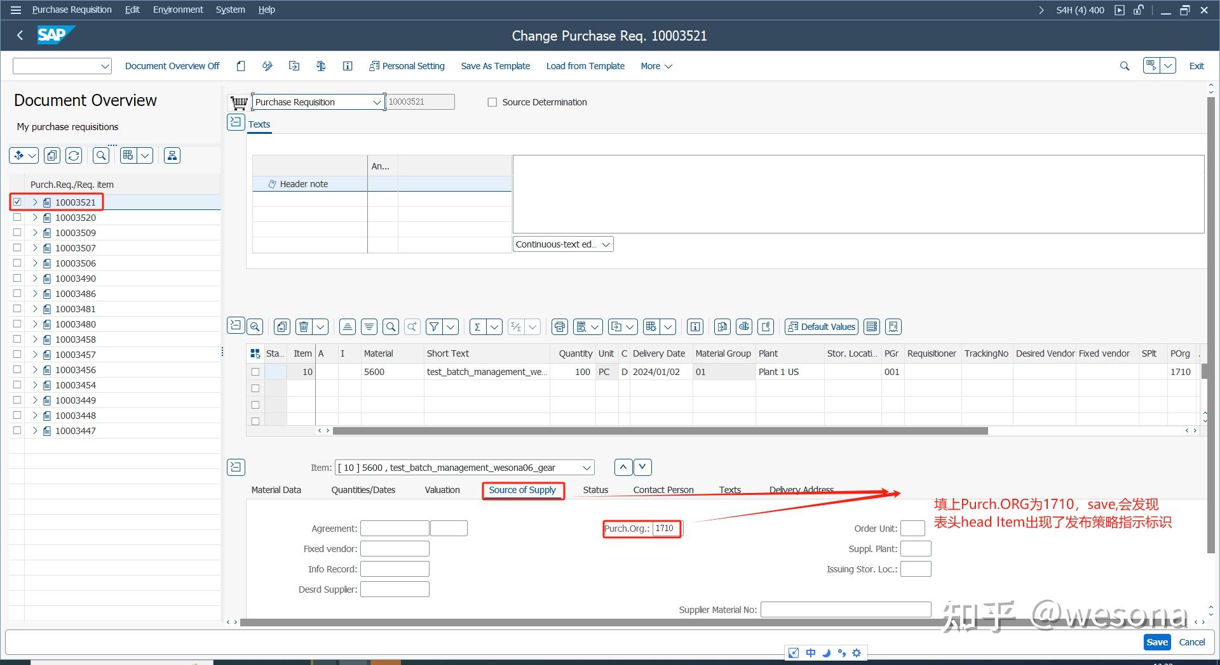The height and width of the screenshot is (665, 1220).
Task: Uncheck requisition 10003521 in Document Overview
Action: point(17,202)
